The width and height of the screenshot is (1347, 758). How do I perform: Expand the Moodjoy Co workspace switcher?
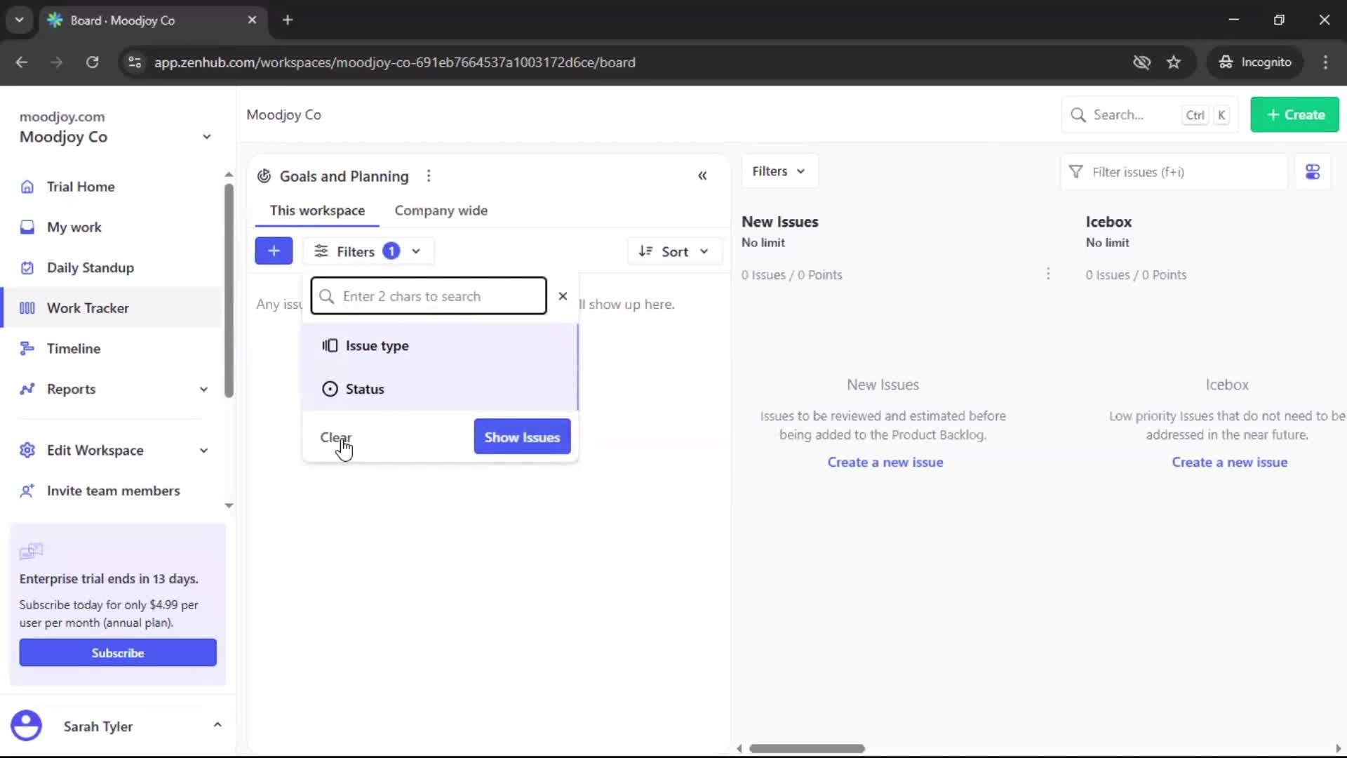[206, 137]
